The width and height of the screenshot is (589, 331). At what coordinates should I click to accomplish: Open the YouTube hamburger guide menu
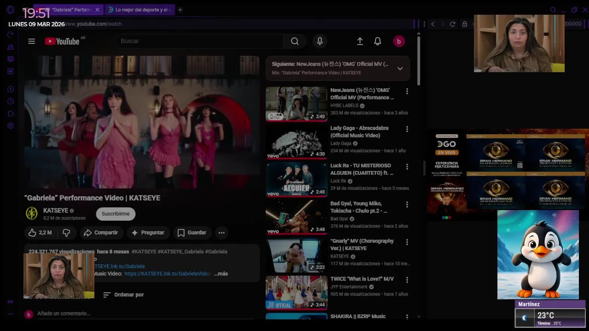point(31,41)
